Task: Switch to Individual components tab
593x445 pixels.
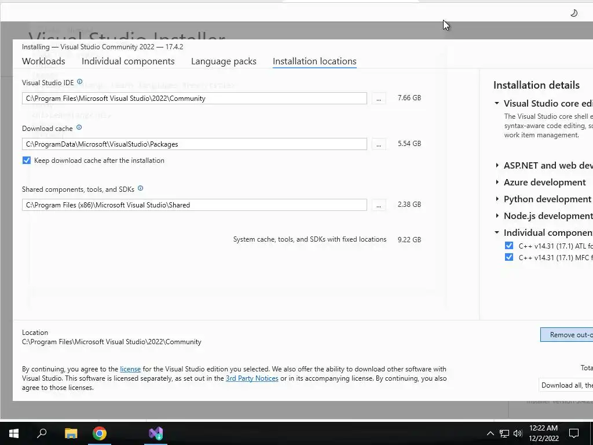Action: [128, 61]
